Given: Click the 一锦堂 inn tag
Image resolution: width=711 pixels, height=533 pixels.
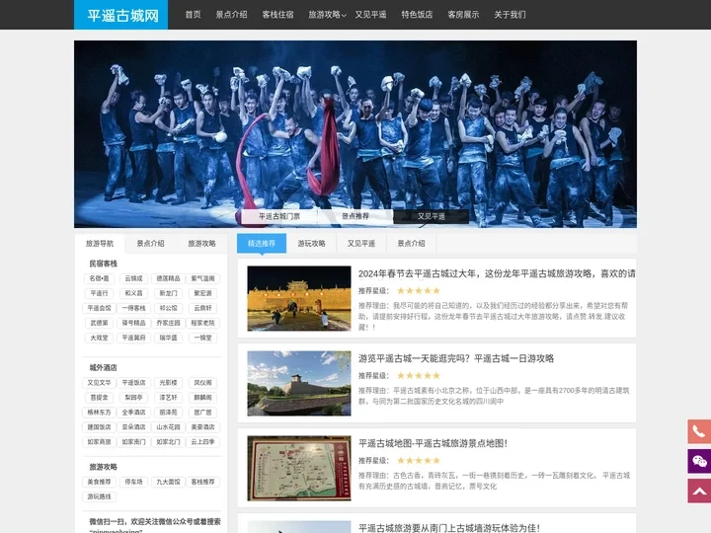Looking at the screenshot, I should click(202, 338).
